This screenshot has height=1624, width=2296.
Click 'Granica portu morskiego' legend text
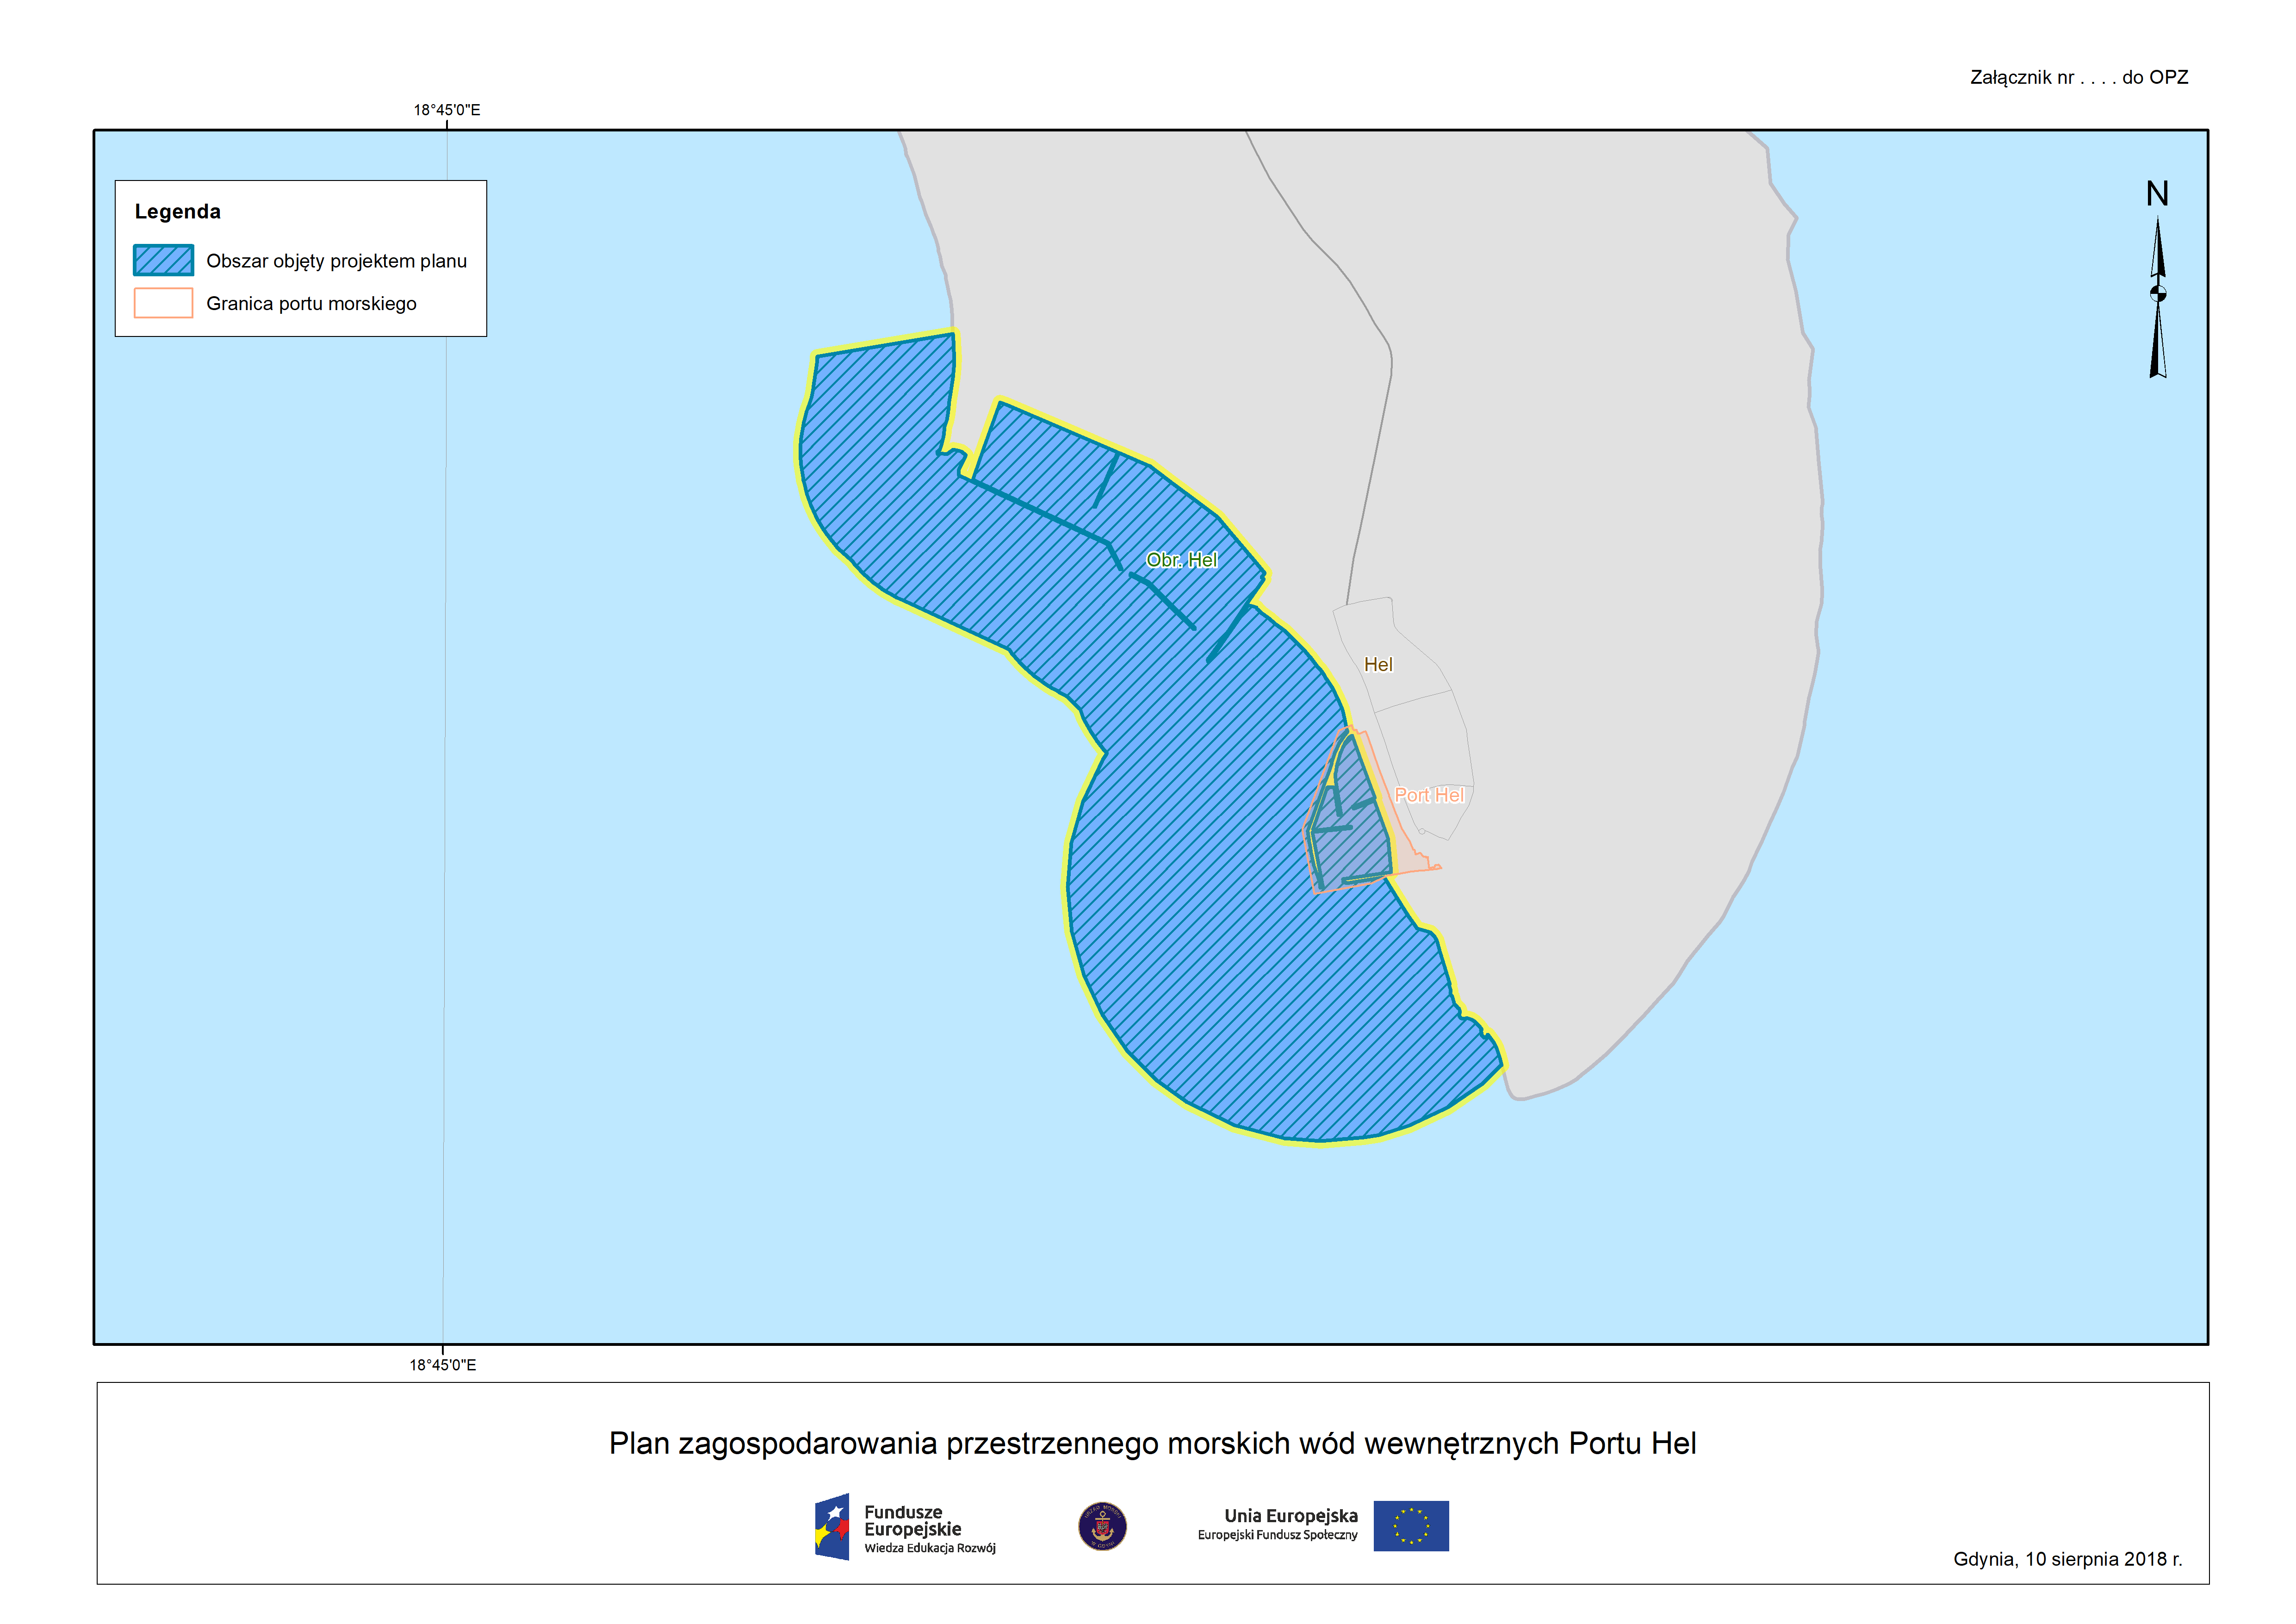point(311,304)
